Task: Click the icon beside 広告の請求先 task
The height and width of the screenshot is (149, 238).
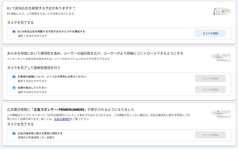Action: [x=14, y=133]
